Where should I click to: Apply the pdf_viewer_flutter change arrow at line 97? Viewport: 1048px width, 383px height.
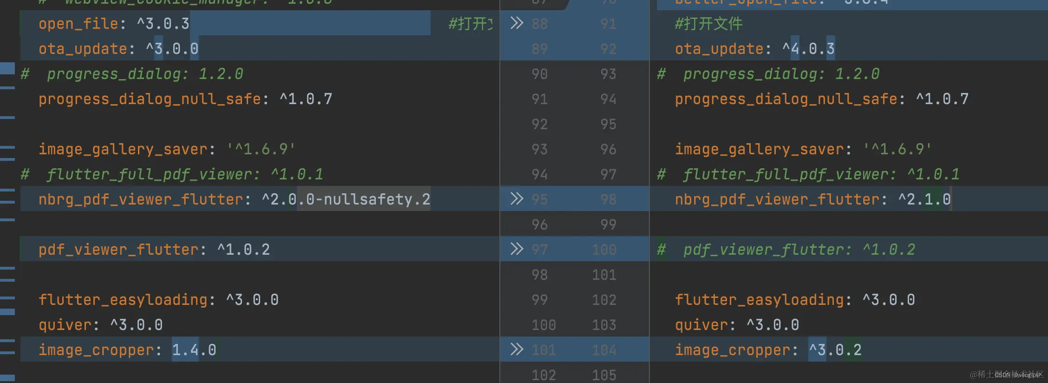[517, 249]
